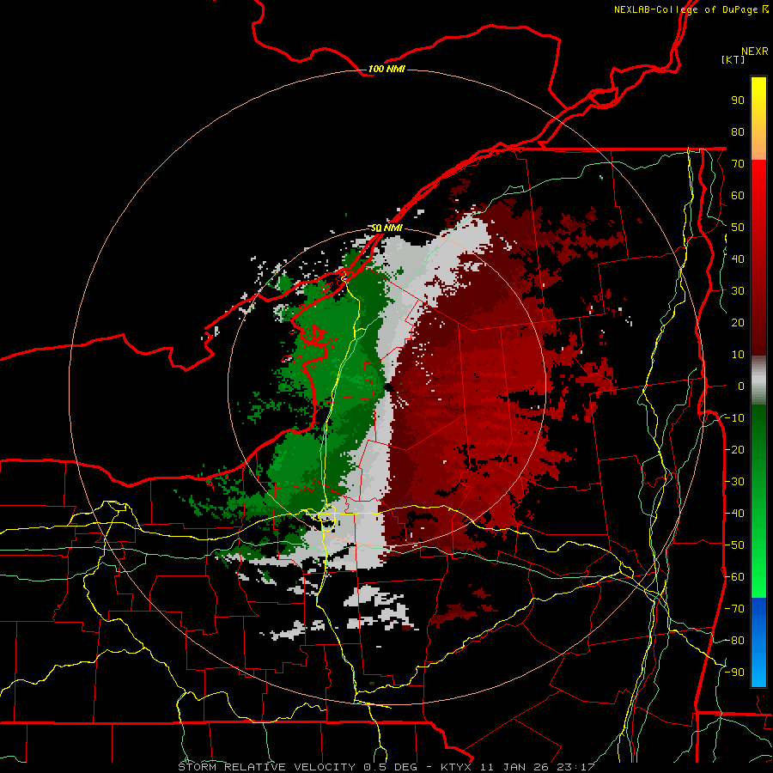Click the 0 label on velocity scale

[741, 386]
